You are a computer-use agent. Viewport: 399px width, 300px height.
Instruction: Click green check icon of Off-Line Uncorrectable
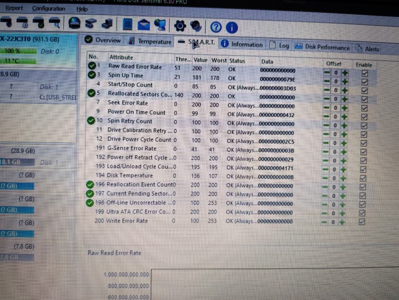tap(89, 203)
